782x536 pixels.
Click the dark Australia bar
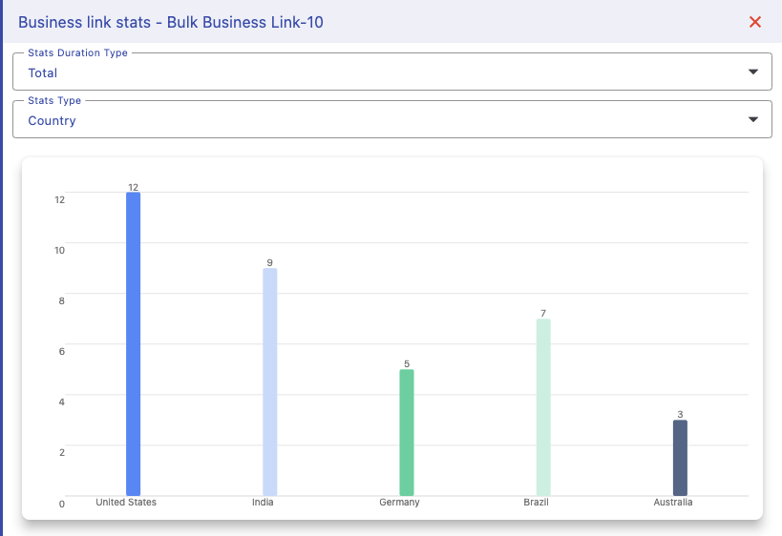[680, 457]
